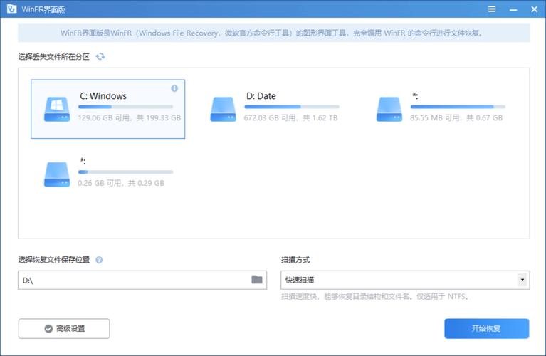
Task: Minimize the WinFR window
Action: click(x=513, y=9)
